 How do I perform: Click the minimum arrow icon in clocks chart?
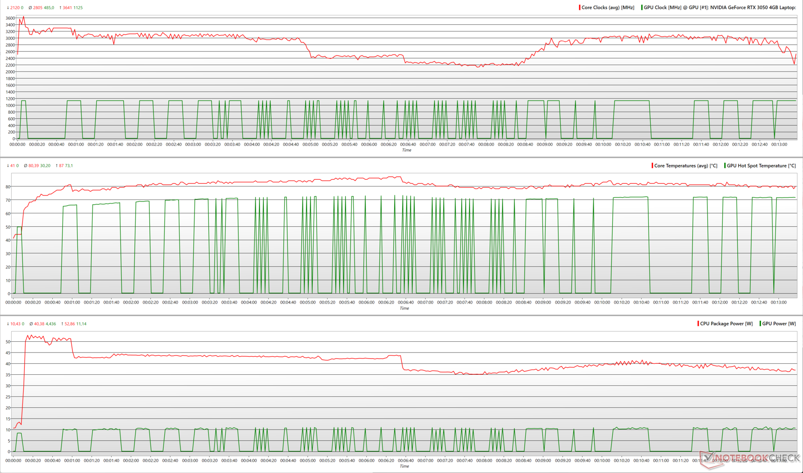click(8, 8)
